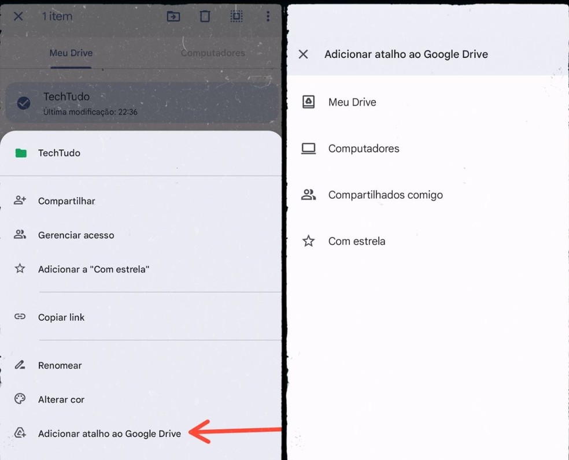The image size is (569, 460).
Task: Uncheck the selected TechTudo folder checkmark
Action: [x=24, y=103]
